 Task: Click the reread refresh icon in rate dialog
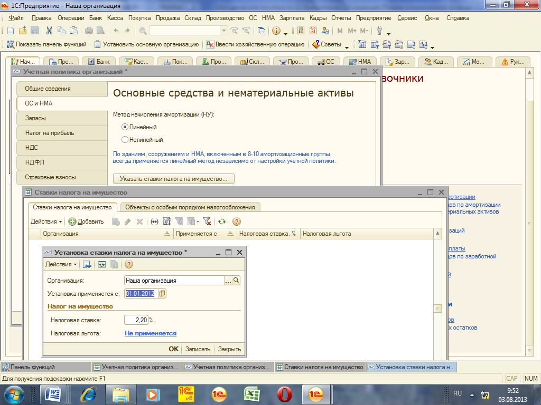102,265
